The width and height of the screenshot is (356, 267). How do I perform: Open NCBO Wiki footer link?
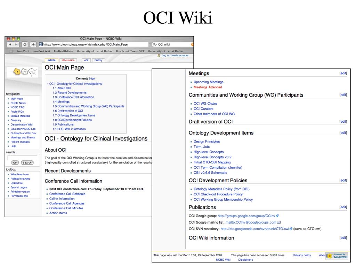pyautogui.click(x=223, y=260)
